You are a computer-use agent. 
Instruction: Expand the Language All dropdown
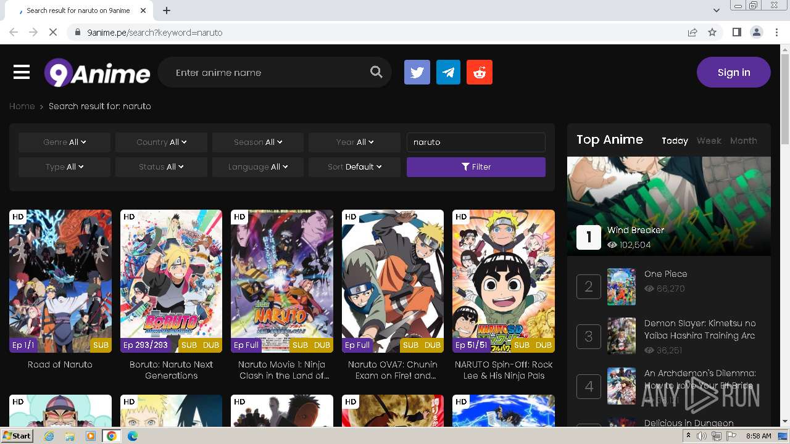click(x=258, y=166)
